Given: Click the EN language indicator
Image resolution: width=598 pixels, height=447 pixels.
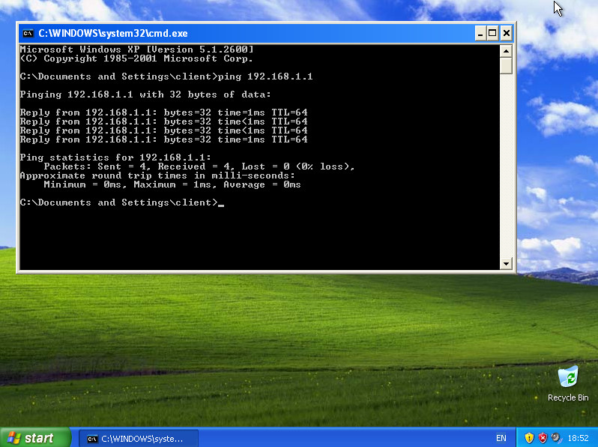Looking at the screenshot, I should pyautogui.click(x=501, y=438).
